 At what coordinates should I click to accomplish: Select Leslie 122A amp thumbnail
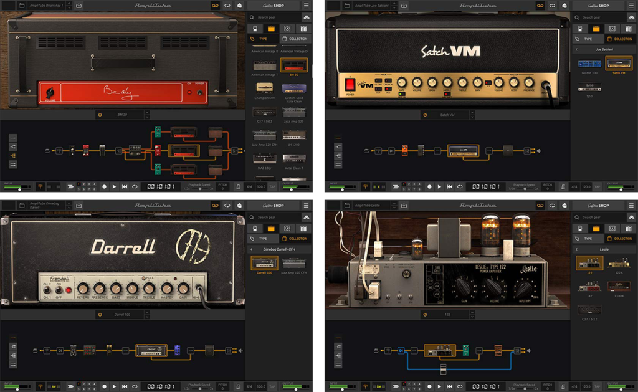pos(619,264)
